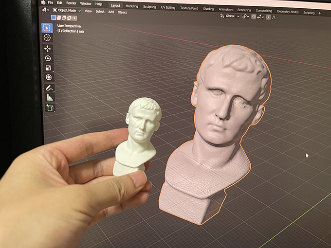The width and height of the screenshot is (331, 248).
Task: Open the Object Mode dropdown
Action: click(x=67, y=10)
